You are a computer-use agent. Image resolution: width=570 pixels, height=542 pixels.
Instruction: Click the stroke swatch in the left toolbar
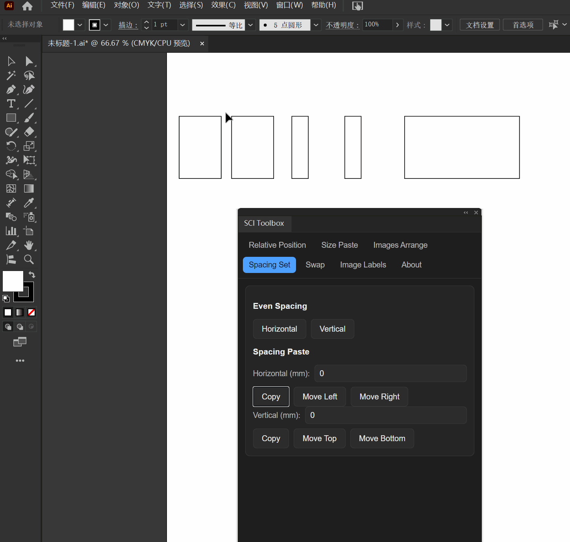coord(28,296)
